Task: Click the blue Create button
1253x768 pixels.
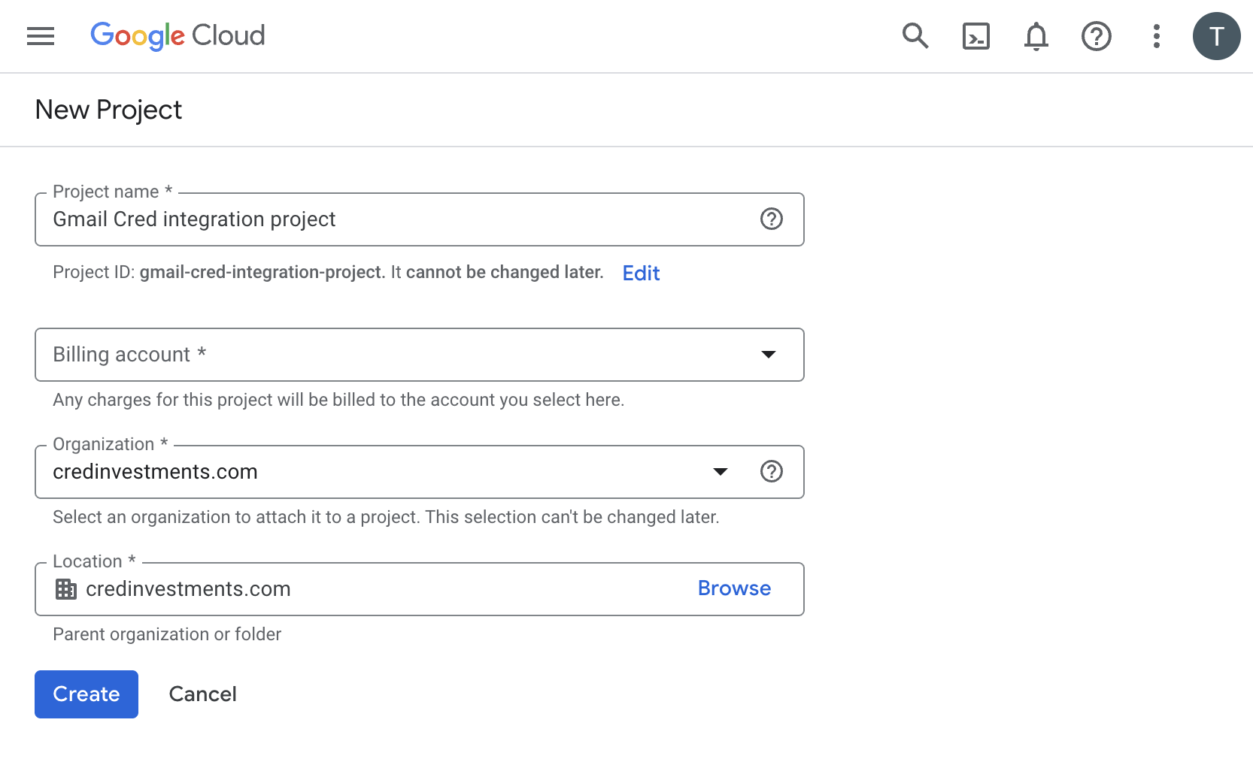Action: (x=86, y=694)
